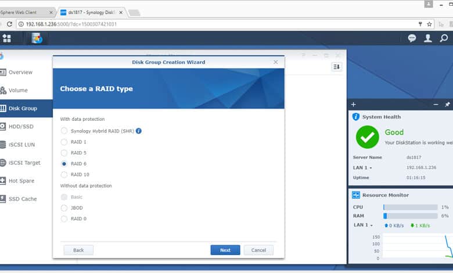Click the SSD Cache sidebar icon

3,199
